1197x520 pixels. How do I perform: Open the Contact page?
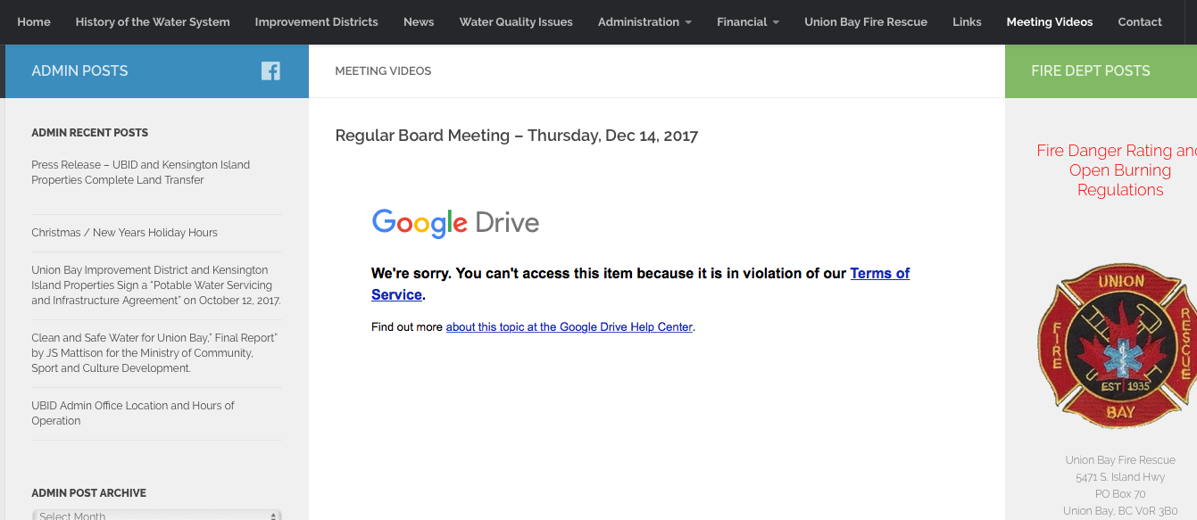coord(1140,22)
